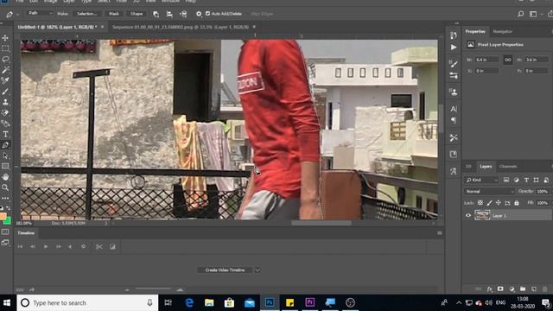Click Selection... button
553x311 pixels.
point(87,14)
